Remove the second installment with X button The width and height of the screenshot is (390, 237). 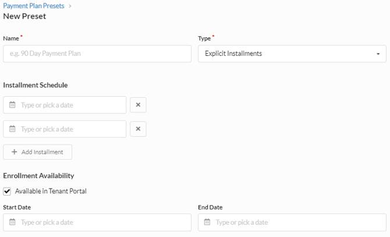[138, 129]
